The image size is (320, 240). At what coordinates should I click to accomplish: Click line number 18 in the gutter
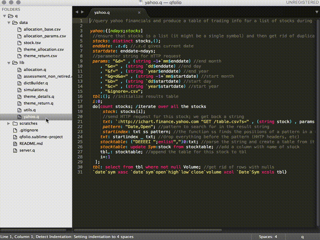(x=80, y=106)
